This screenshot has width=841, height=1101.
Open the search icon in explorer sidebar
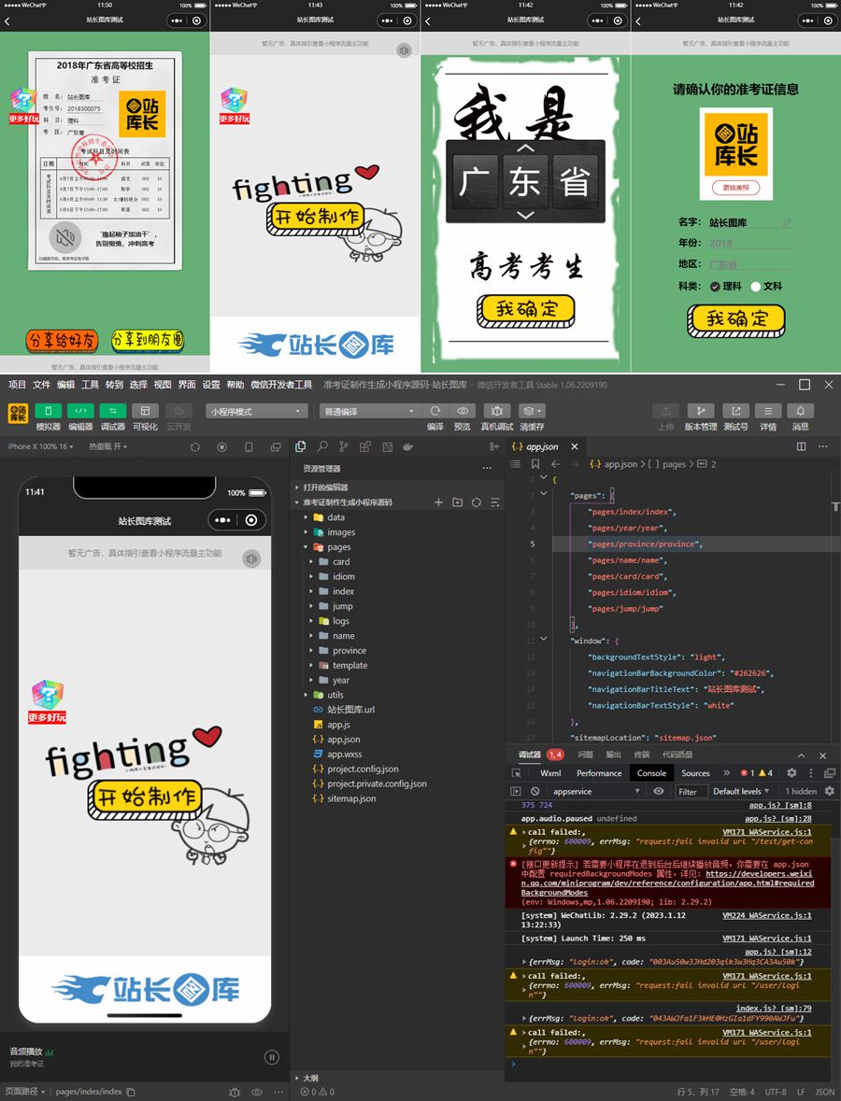click(322, 447)
